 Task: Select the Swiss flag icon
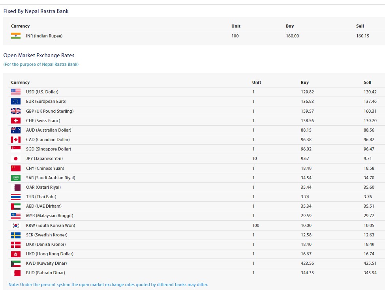click(x=16, y=121)
